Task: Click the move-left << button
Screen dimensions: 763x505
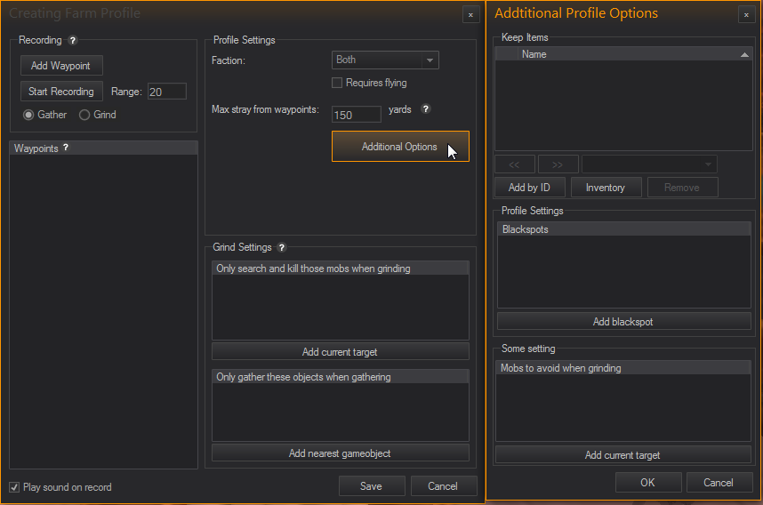Action: pos(514,164)
